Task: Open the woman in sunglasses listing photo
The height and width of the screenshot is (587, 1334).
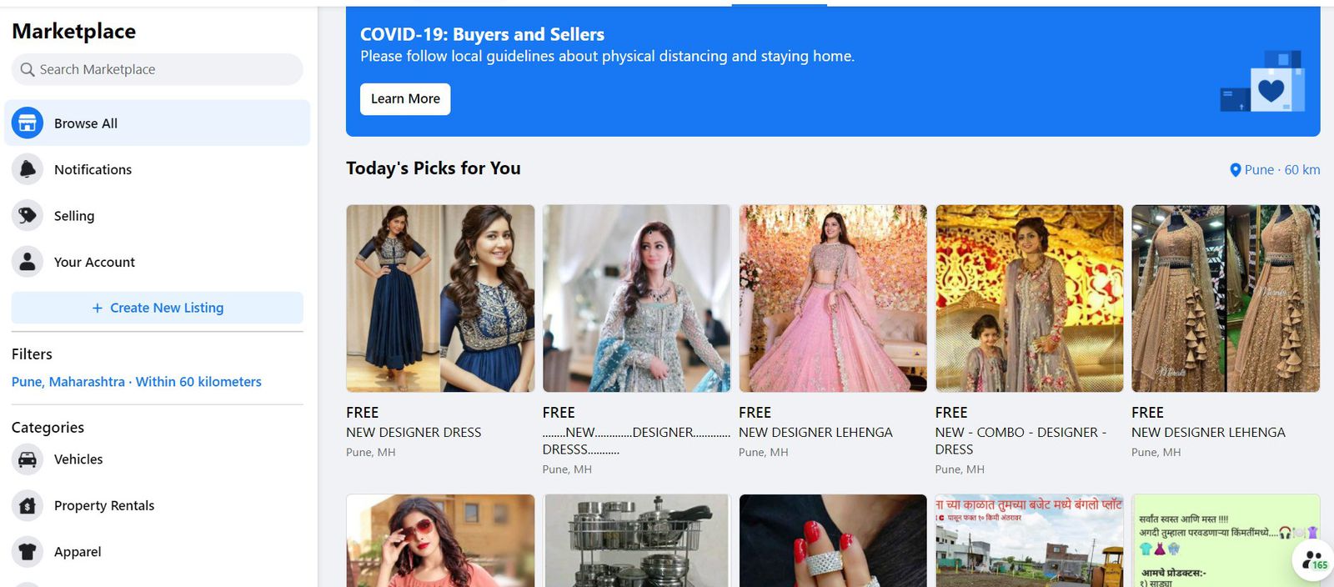Action: (440, 540)
